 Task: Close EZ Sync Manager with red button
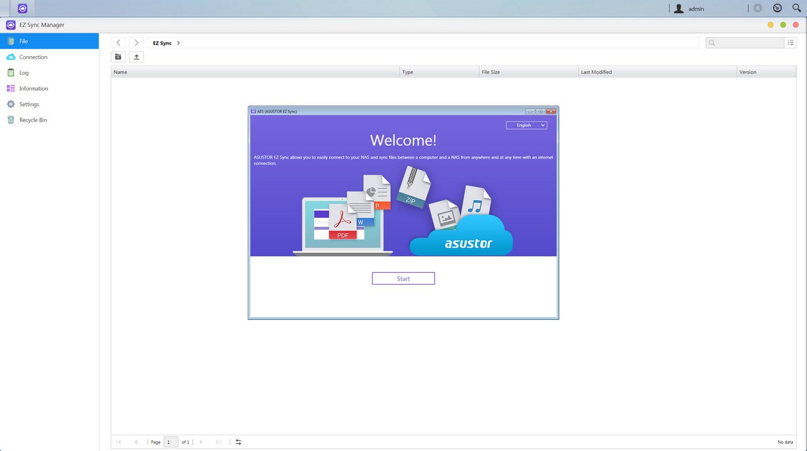coord(796,25)
